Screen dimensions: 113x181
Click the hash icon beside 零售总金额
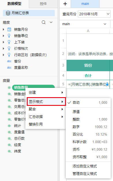coord(10,100)
